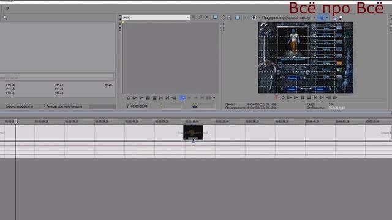Click the Ctrl+8 shortcut entry
Image resolution: width=392 pixels, height=220 pixels.
point(59,89)
